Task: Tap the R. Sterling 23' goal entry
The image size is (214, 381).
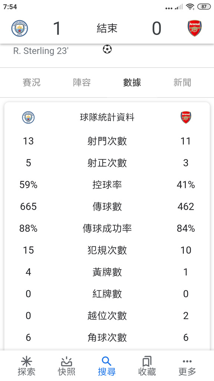Action: (41, 51)
